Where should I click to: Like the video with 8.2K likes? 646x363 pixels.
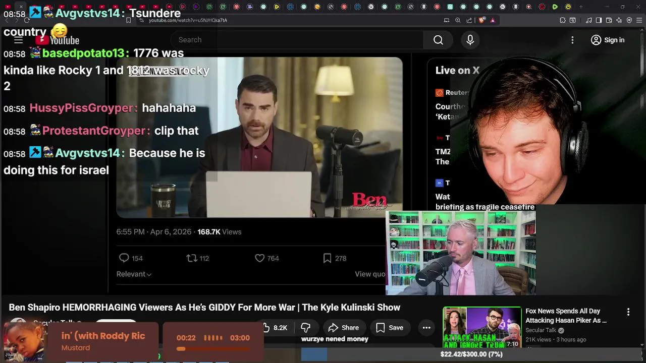(x=275, y=328)
